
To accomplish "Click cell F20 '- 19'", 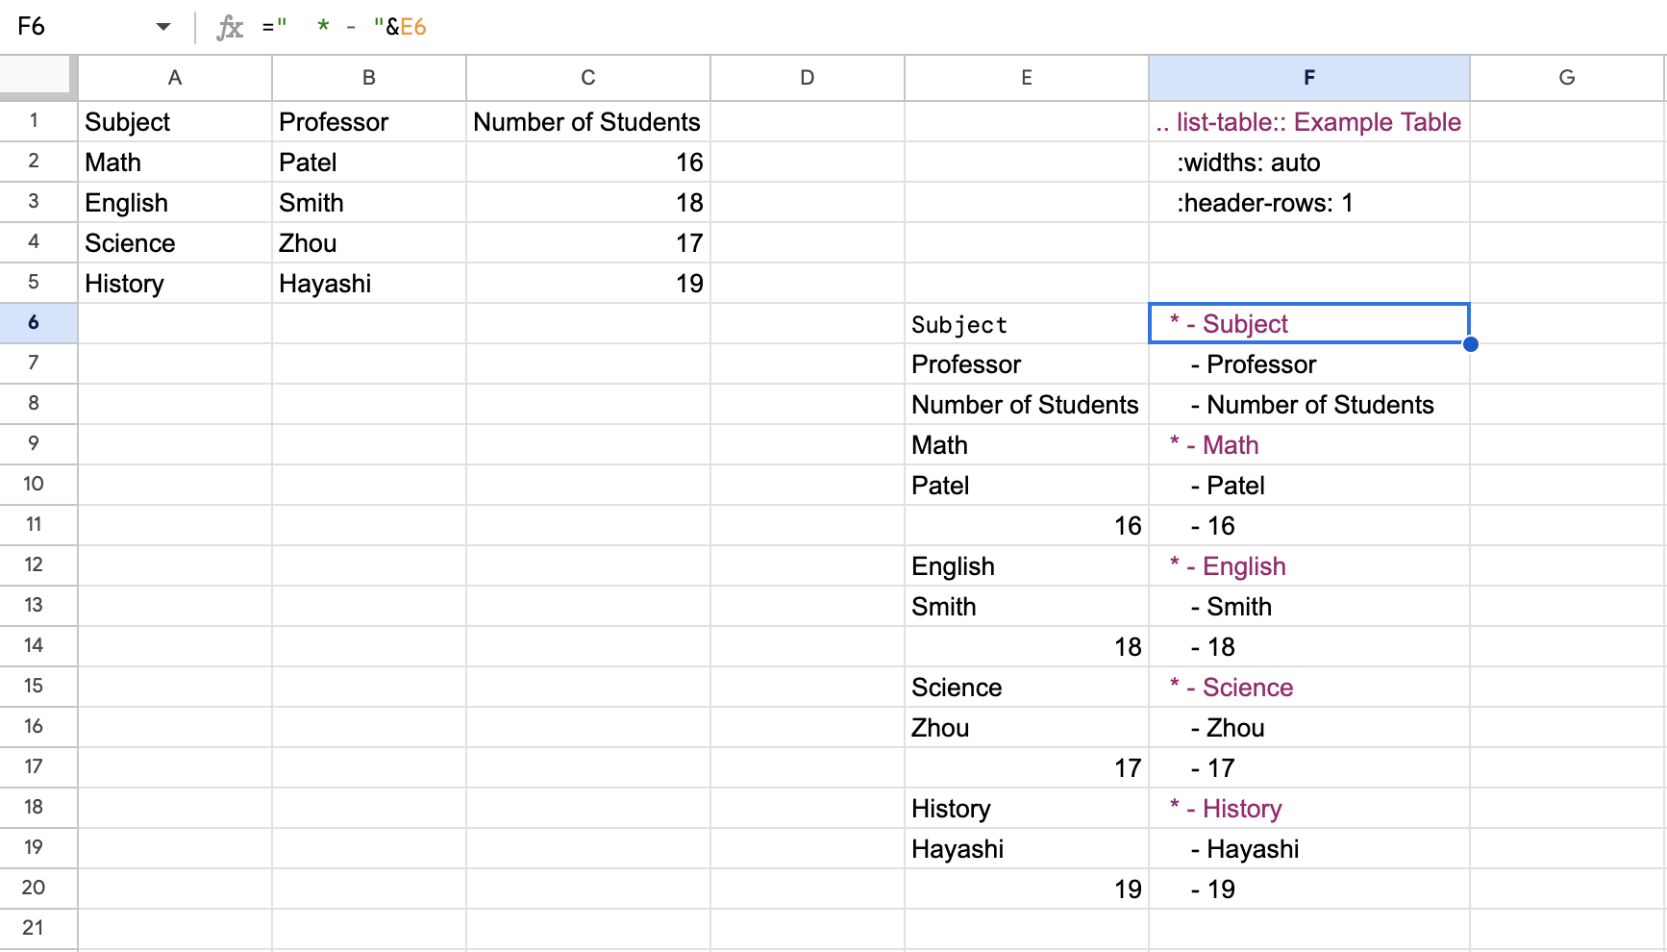I will pos(1309,889).
